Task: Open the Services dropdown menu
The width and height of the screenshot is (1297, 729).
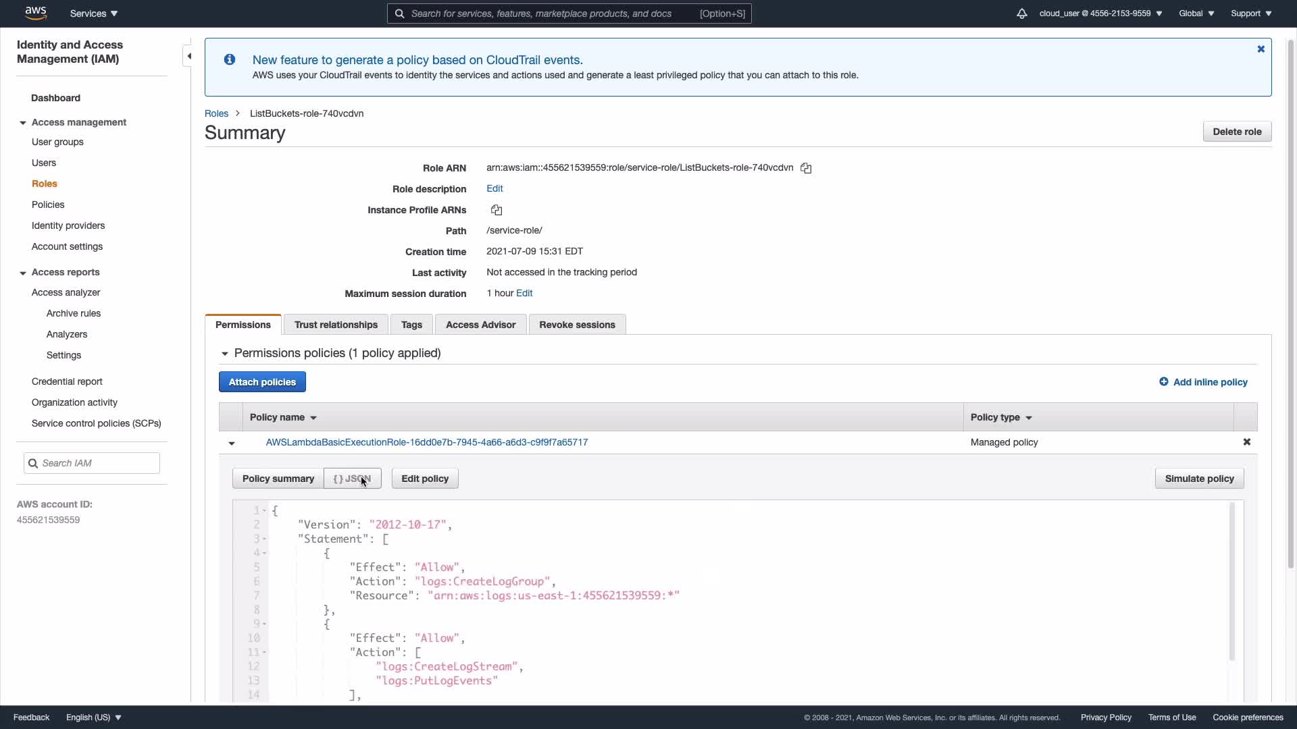Action: pos(94,13)
